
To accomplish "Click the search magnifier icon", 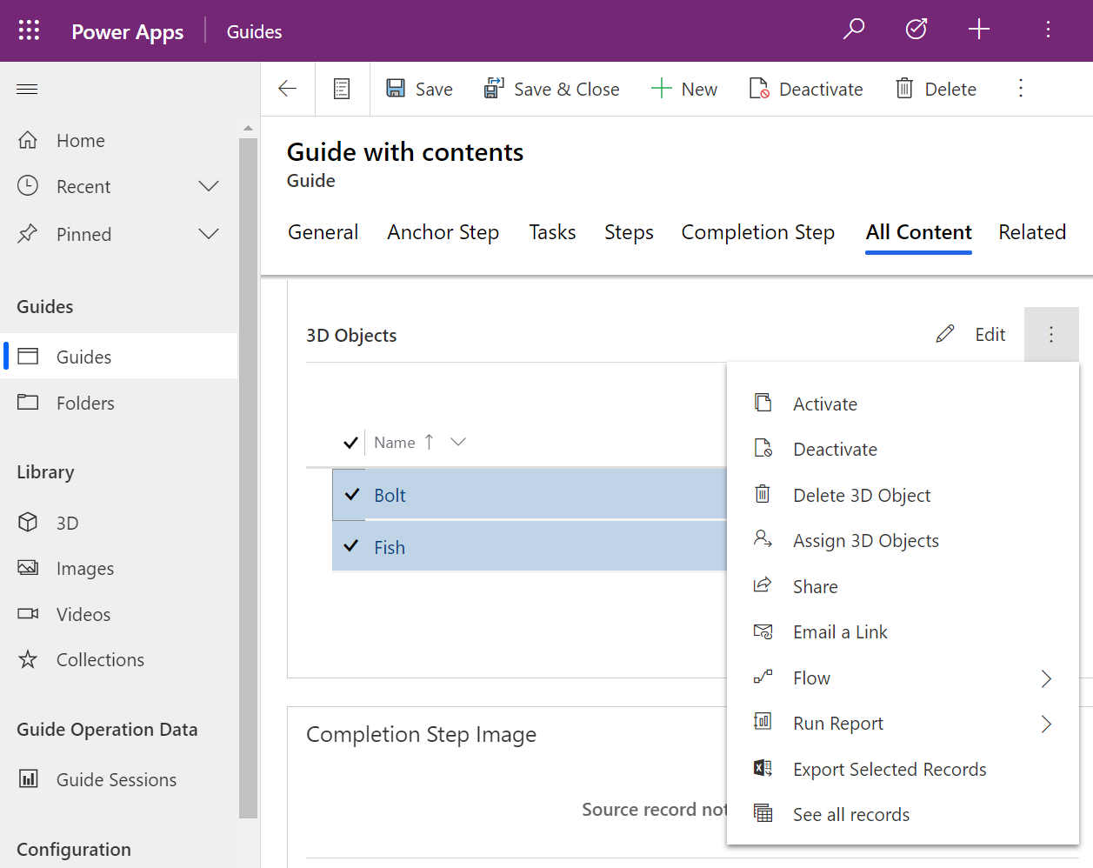I will 854,29.
